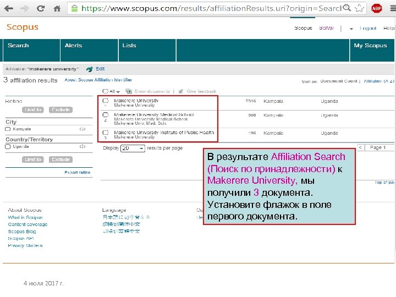Open Scopus API footer link
Viewport: 396px width, 297px height.
point(21,238)
